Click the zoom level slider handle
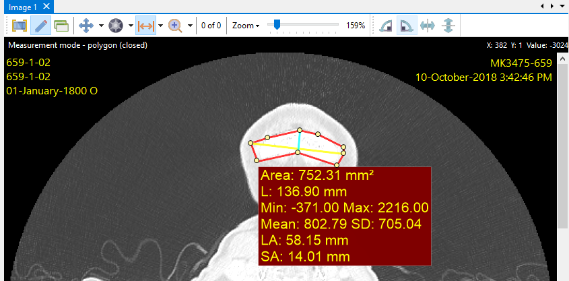Image resolution: width=569 pixels, height=281 pixels. (276, 25)
